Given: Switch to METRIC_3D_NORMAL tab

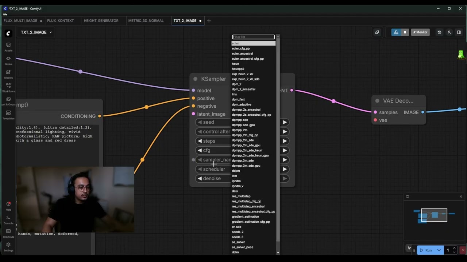Looking at the screenshot, I should pos(146,21).
